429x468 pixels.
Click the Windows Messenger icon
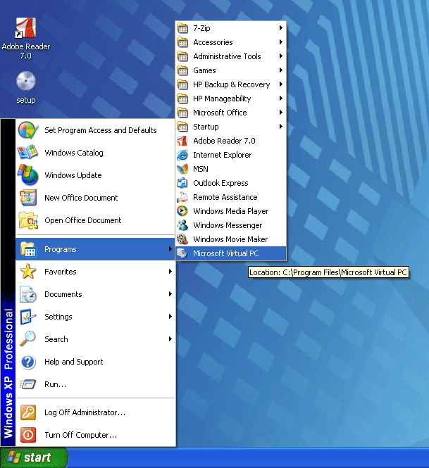click(182, 225)
